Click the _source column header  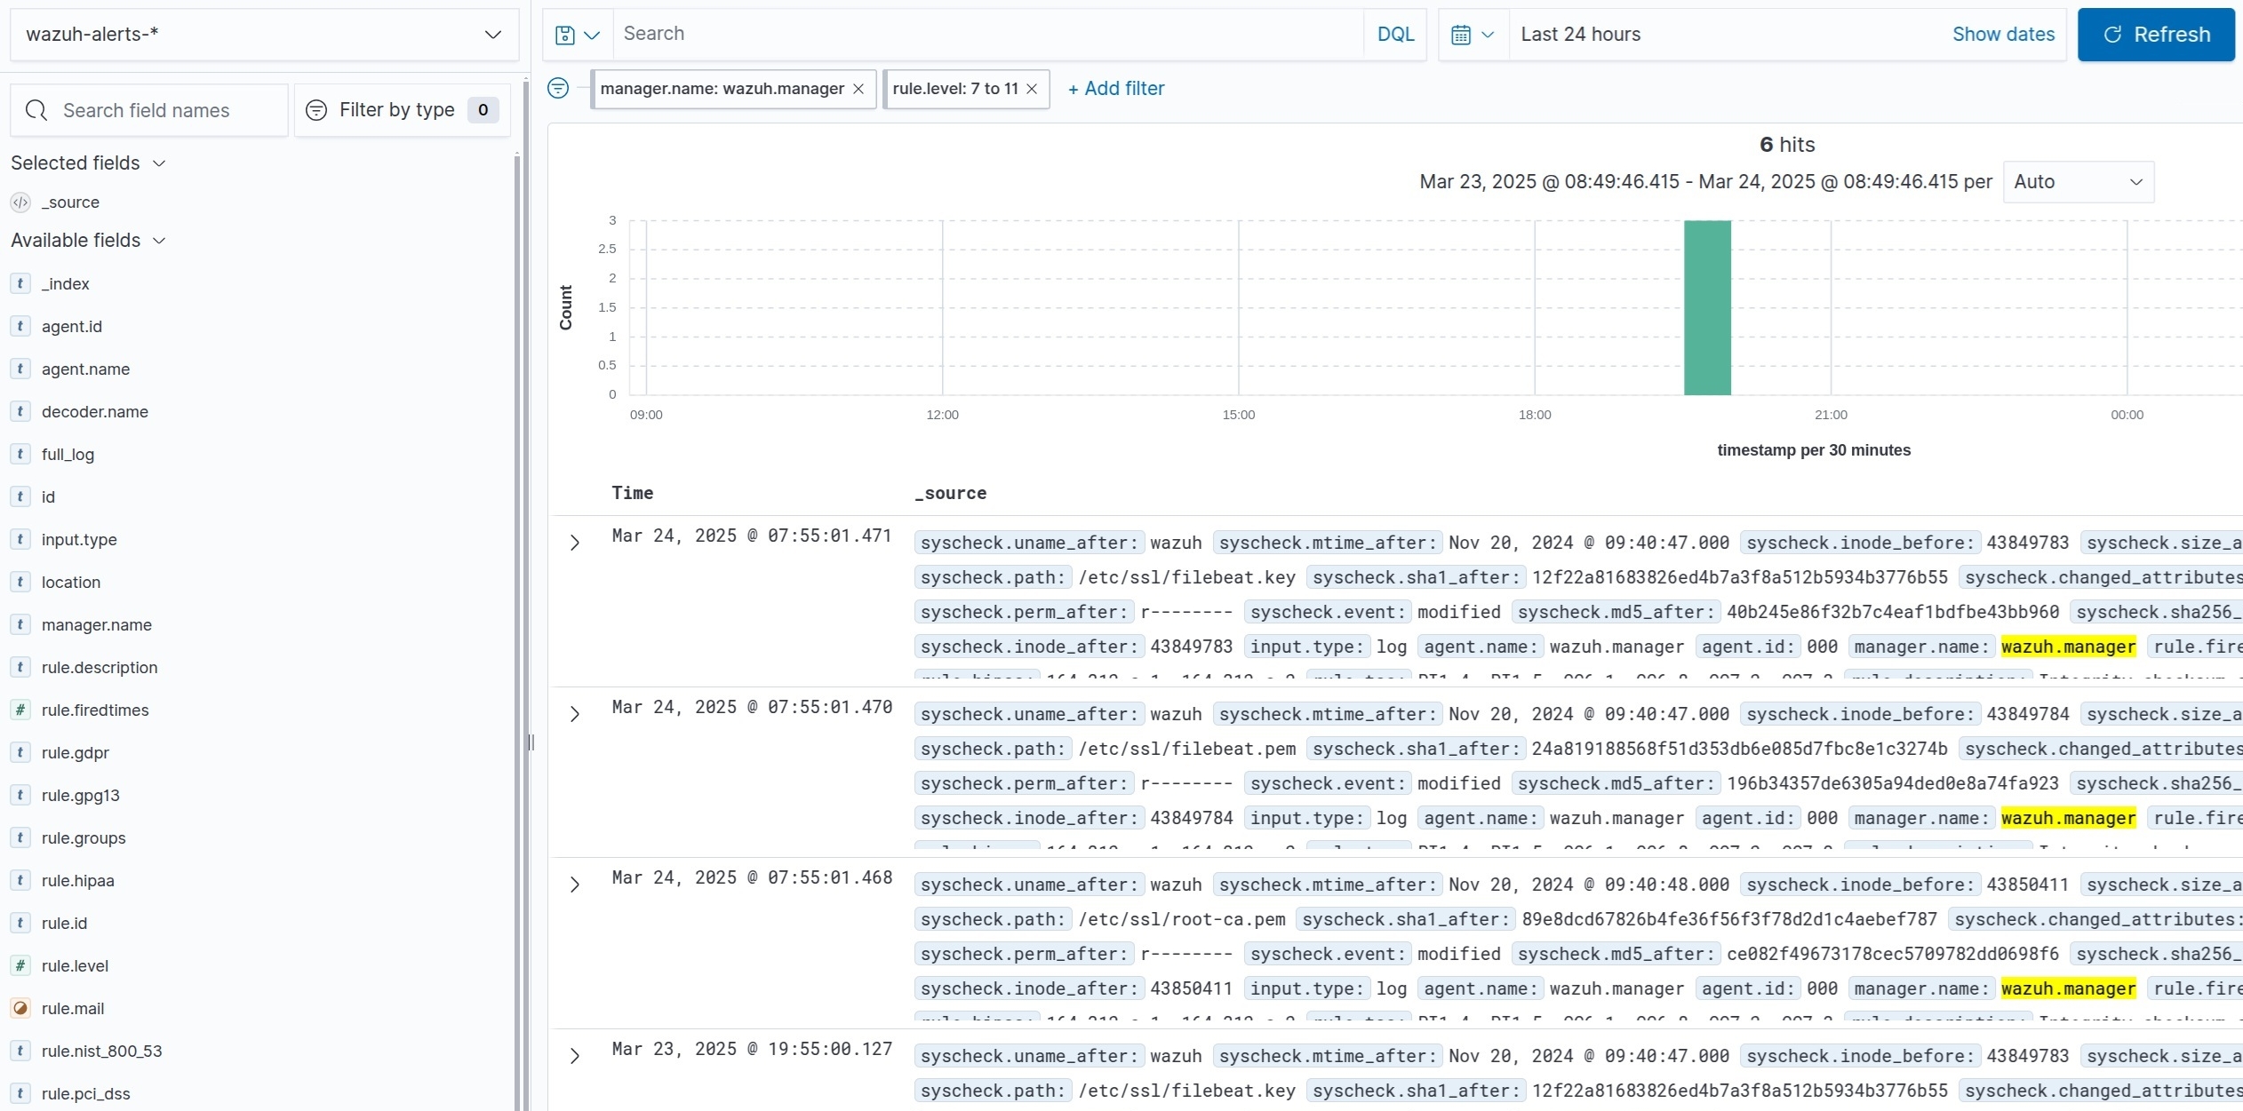pyautogui.click(x=951, y=494)
